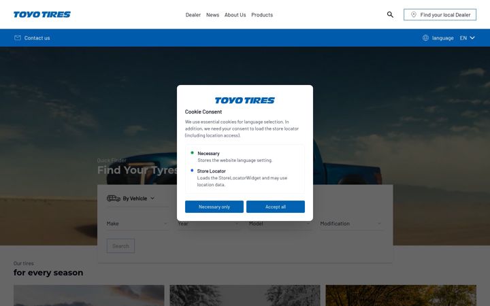The width and height of the screenshot is (490, 306).
Task: Follow the Contact us link
Action: point(37,38)
